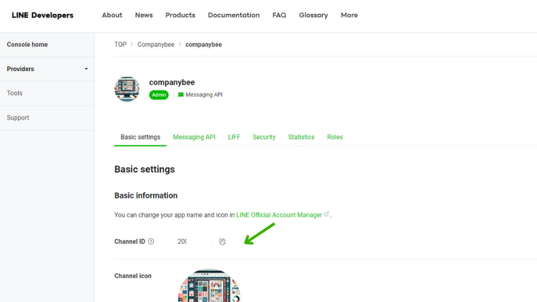537x302 pixels.
Task: Copy the Channel ID with copy icon
Action: pos(222,242)
